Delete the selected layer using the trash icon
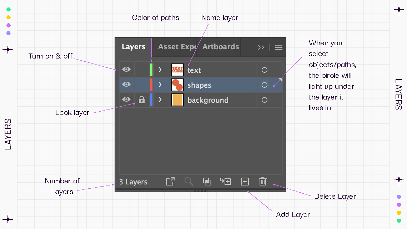Viewport: 407px width, 229px height. [263, 182]
